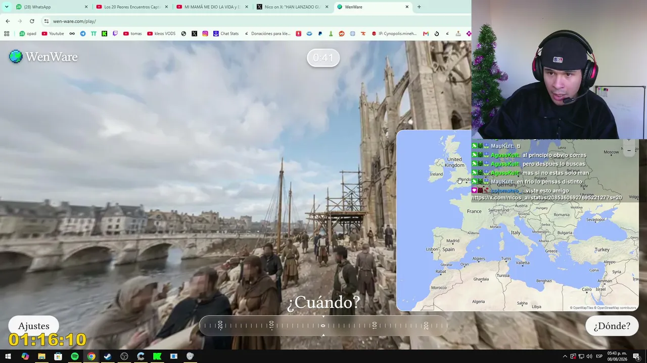Close the WhatsApp tab
The image size is (647, 363).
(86, 7)
